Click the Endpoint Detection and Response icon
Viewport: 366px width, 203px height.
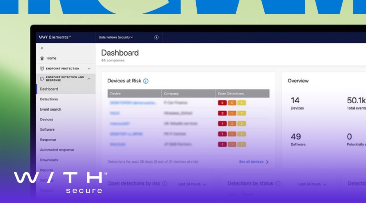[x=42, y=79]
